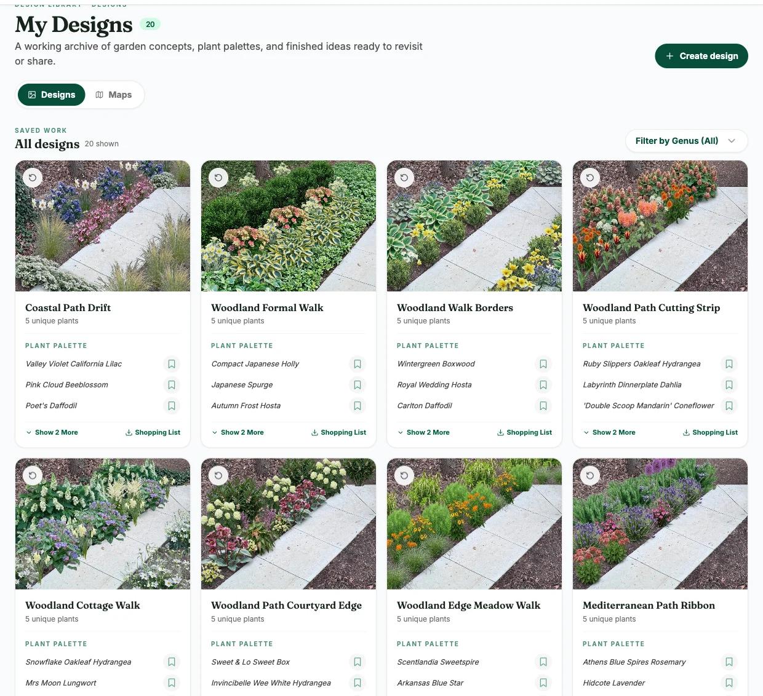The width and height of the screenshot is (763, 696).
Task: Save Arkansas Blue Star bookmark icon
Action: pyautogui.click(x=543, y=683)
